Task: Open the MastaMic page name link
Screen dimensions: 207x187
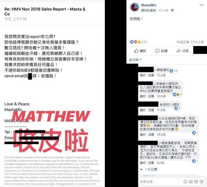Action: click(x=149, y=5)
